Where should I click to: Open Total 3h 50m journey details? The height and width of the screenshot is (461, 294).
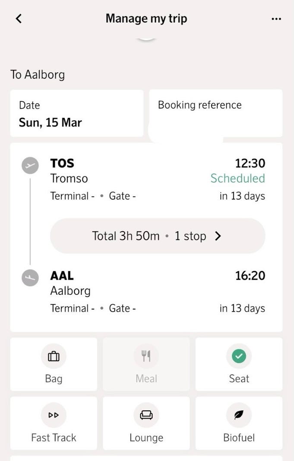[x=126, y=236]
